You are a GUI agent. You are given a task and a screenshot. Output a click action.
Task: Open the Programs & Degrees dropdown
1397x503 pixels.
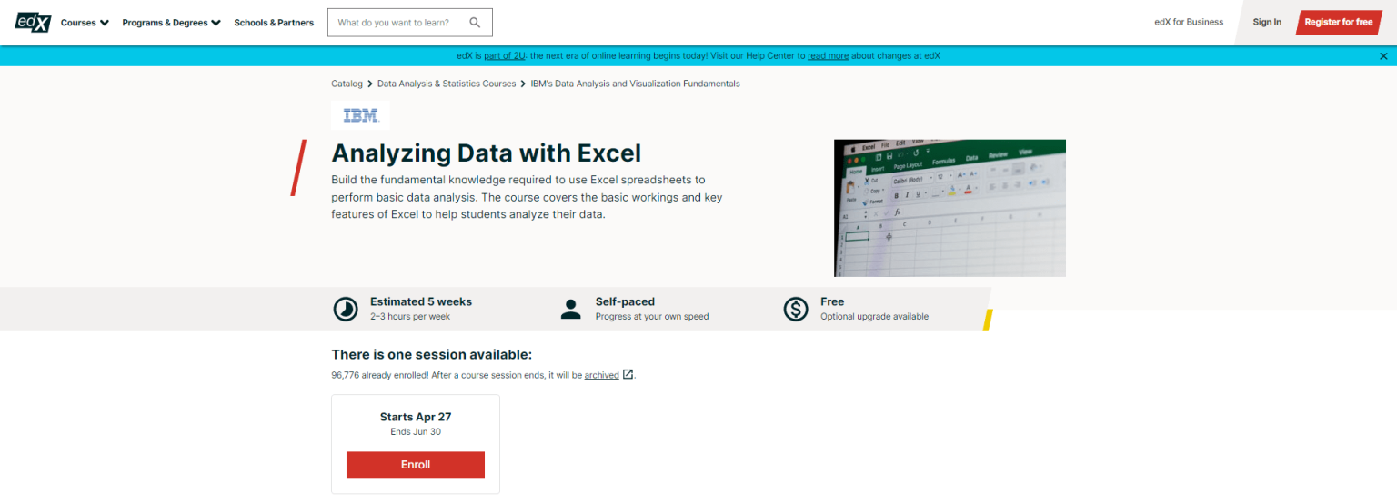pos(171,23)
